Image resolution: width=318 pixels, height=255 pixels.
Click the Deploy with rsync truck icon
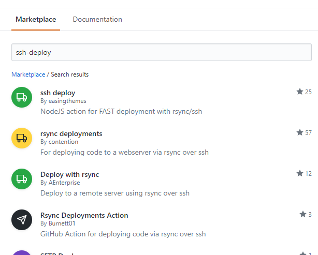(x=22, y=179)
